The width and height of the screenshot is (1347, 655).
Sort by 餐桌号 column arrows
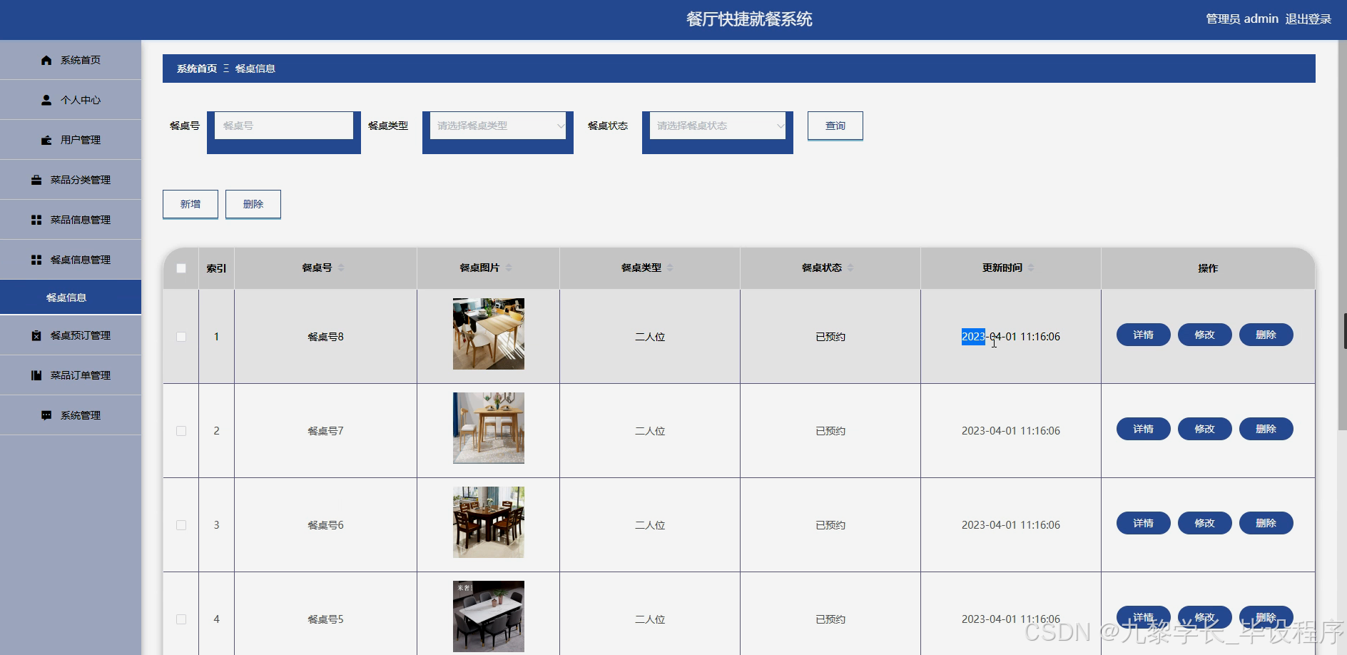tap(341, 268)
